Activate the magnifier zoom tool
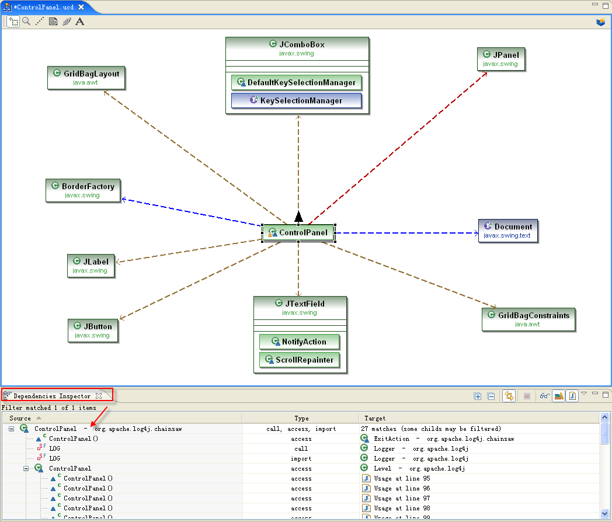This screenshot has width=612, height=522. pos(26,22)
